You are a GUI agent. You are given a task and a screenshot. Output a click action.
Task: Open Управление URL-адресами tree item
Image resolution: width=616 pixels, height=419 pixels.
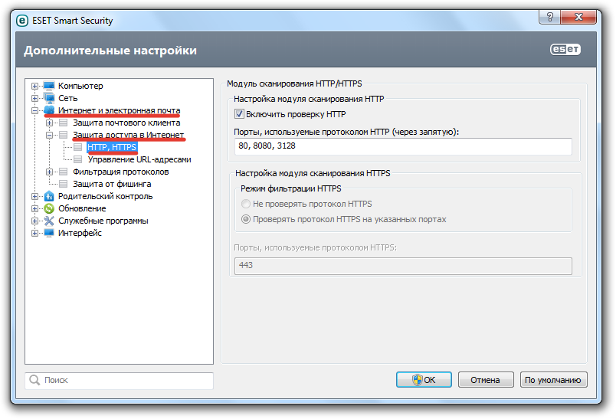coord(139,159)
